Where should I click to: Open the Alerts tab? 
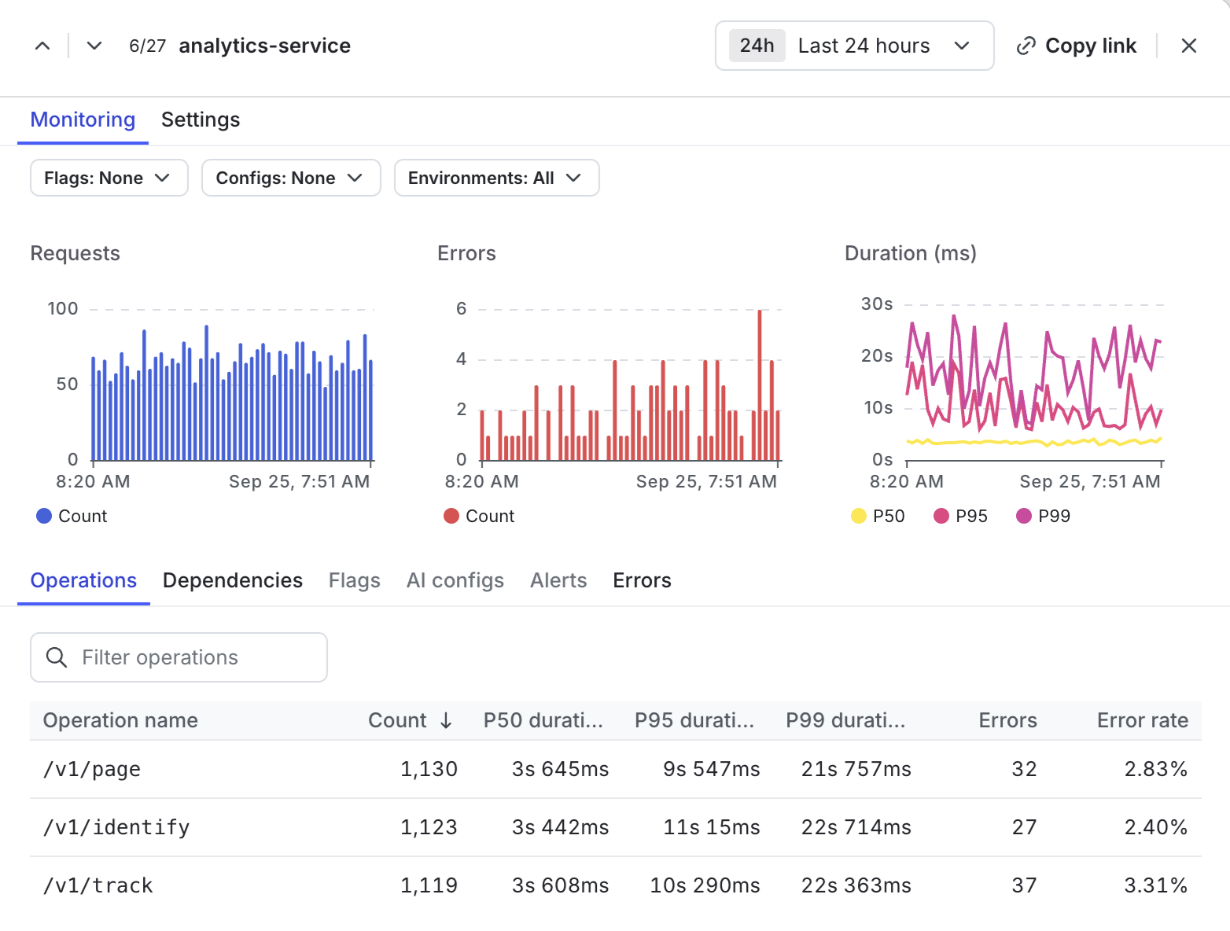tap(558, 580)
